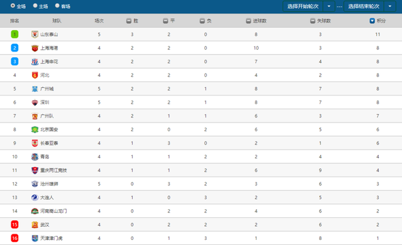Select the 主场 radio option
402x245 pixels.
click(x=35, y=6)
